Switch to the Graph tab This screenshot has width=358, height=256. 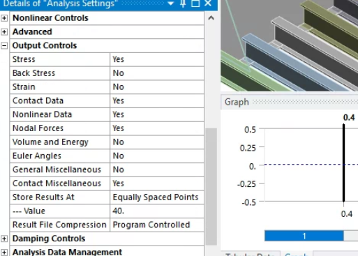pos(297,254)
